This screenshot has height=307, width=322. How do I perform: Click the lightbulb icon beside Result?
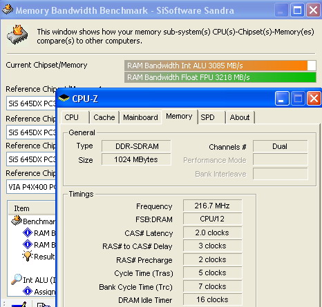(x=28, y=256)
